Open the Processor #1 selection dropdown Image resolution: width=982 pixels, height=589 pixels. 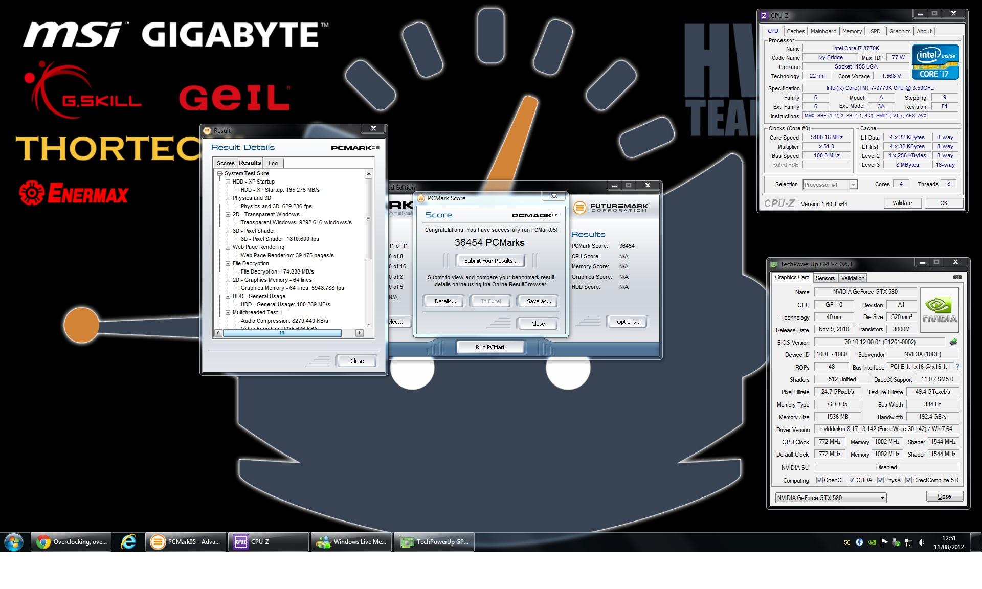click(x=830, y=185)
